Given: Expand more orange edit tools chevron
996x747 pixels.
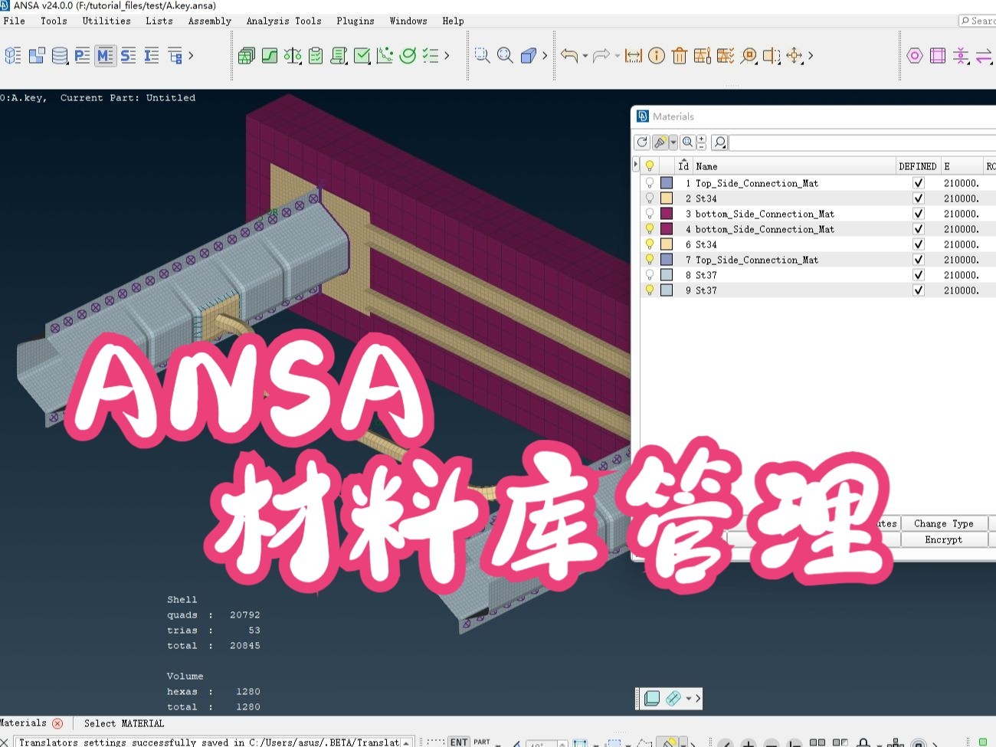Looking at the screenshot, I should point(811,55).
